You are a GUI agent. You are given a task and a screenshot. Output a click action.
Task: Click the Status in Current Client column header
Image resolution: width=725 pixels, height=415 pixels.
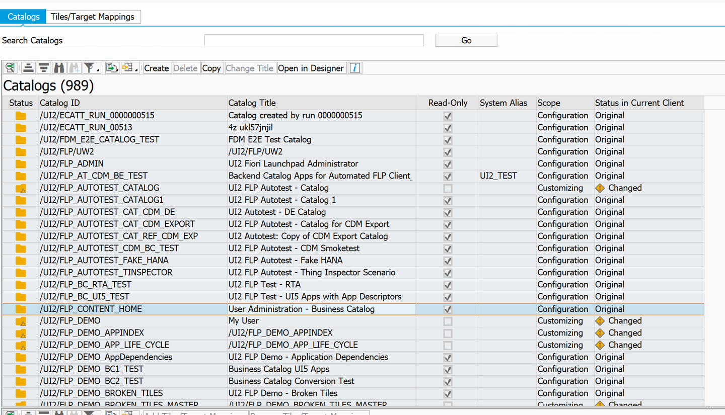pos(649,103)
